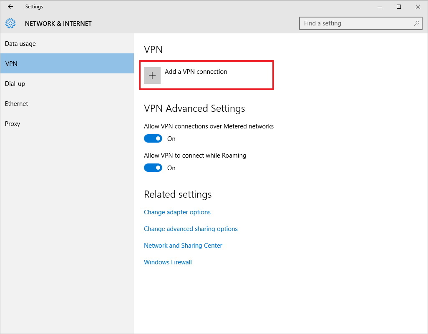The height and width of the screenshot is (334, 428).
Task: Select VPN in the sidebar
Action: (x=67, y=63)
